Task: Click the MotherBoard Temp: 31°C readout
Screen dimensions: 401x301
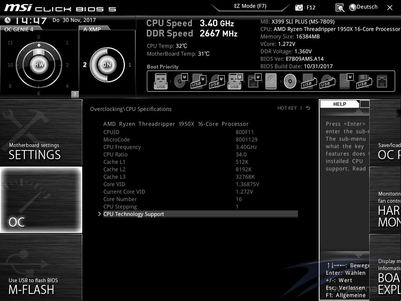Action: [x=178, y=54]
